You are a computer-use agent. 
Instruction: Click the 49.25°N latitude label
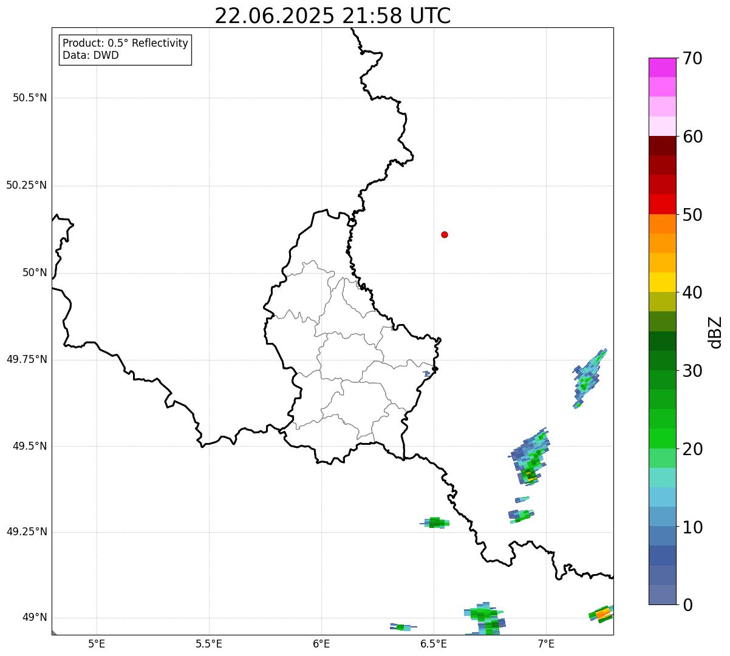27,532
